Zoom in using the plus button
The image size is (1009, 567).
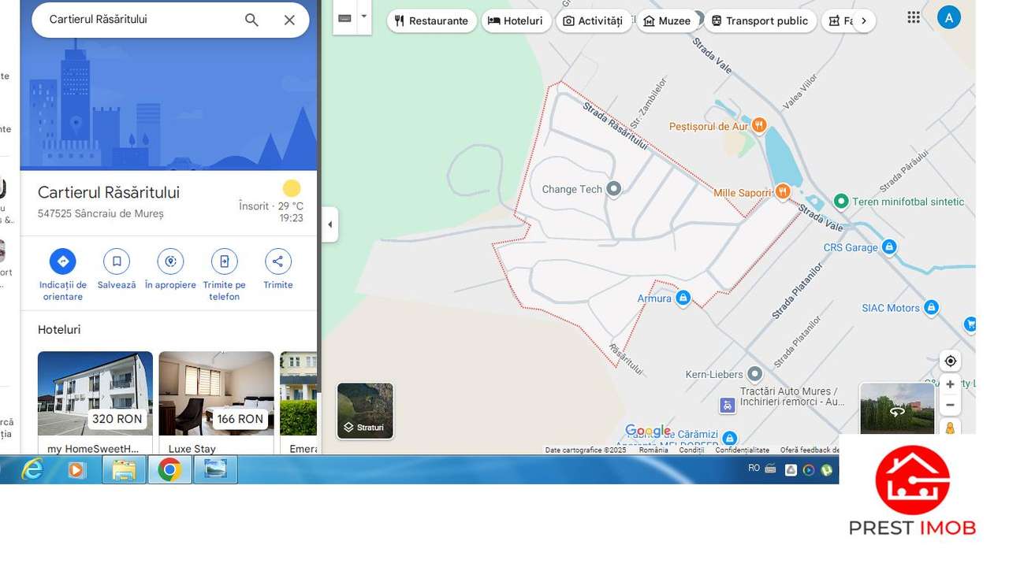point(950,384)
